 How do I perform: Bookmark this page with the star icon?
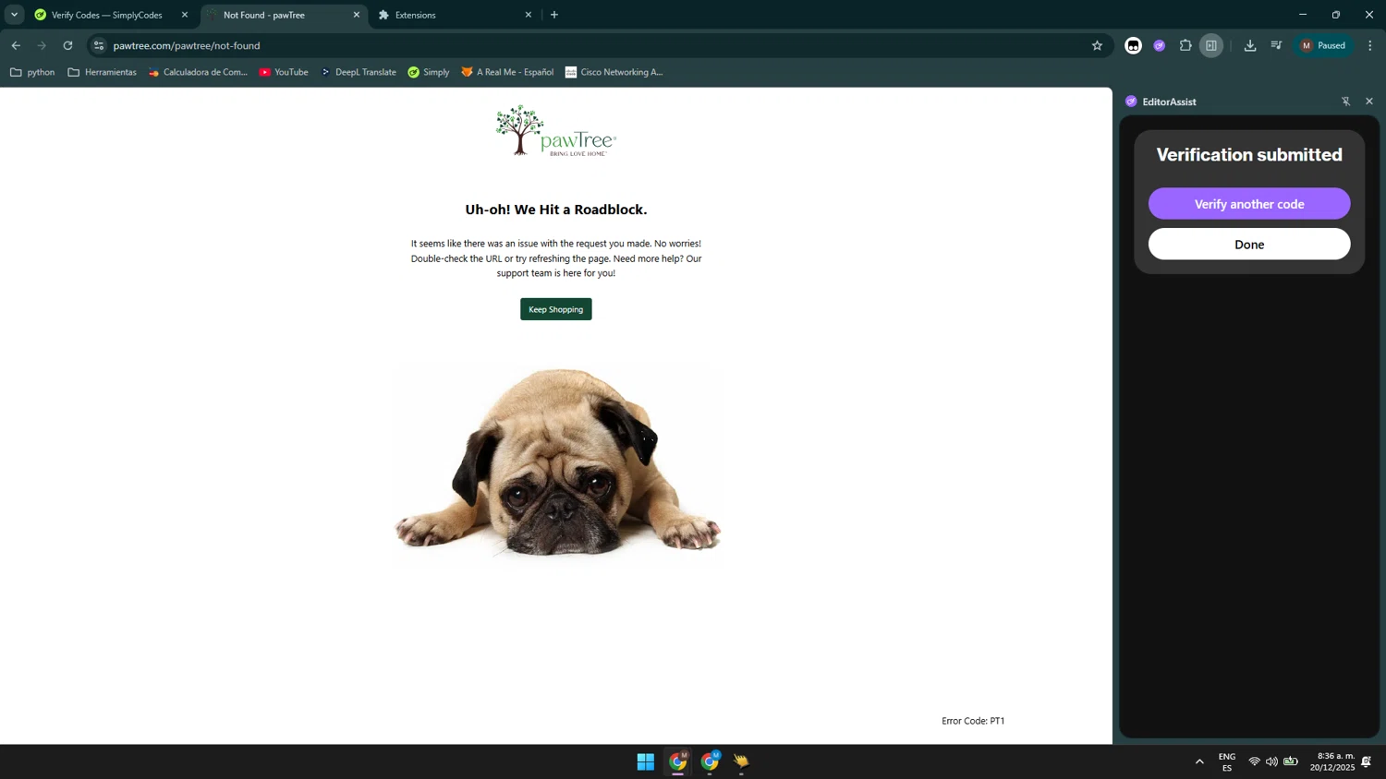1097,45
